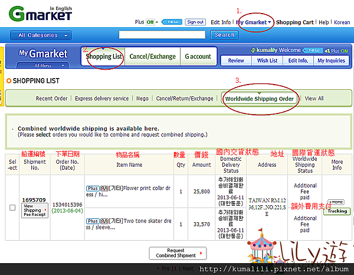Expand the All Menu dropdown under My Gmarket
354x275 pixels.
[43, 66]
